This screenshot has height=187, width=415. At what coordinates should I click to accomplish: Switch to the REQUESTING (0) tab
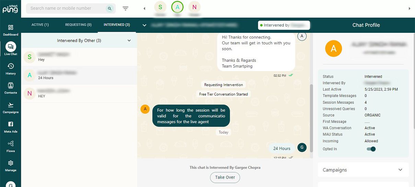click(78, 25)
